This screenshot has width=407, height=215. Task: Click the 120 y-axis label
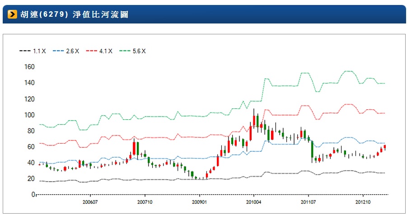click(x=29, y=99)
